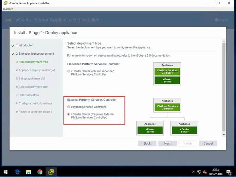This screenshot has width=236, height=177.
Task: Click the Install - Stage 1 dialog title
Action: 45,33
